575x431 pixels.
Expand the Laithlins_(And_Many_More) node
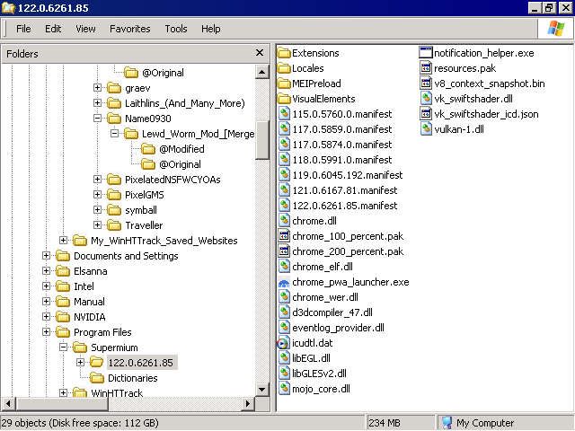(97, 103)
